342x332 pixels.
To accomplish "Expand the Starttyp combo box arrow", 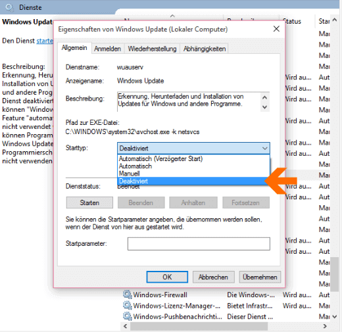I will click(x=265, y=149).
